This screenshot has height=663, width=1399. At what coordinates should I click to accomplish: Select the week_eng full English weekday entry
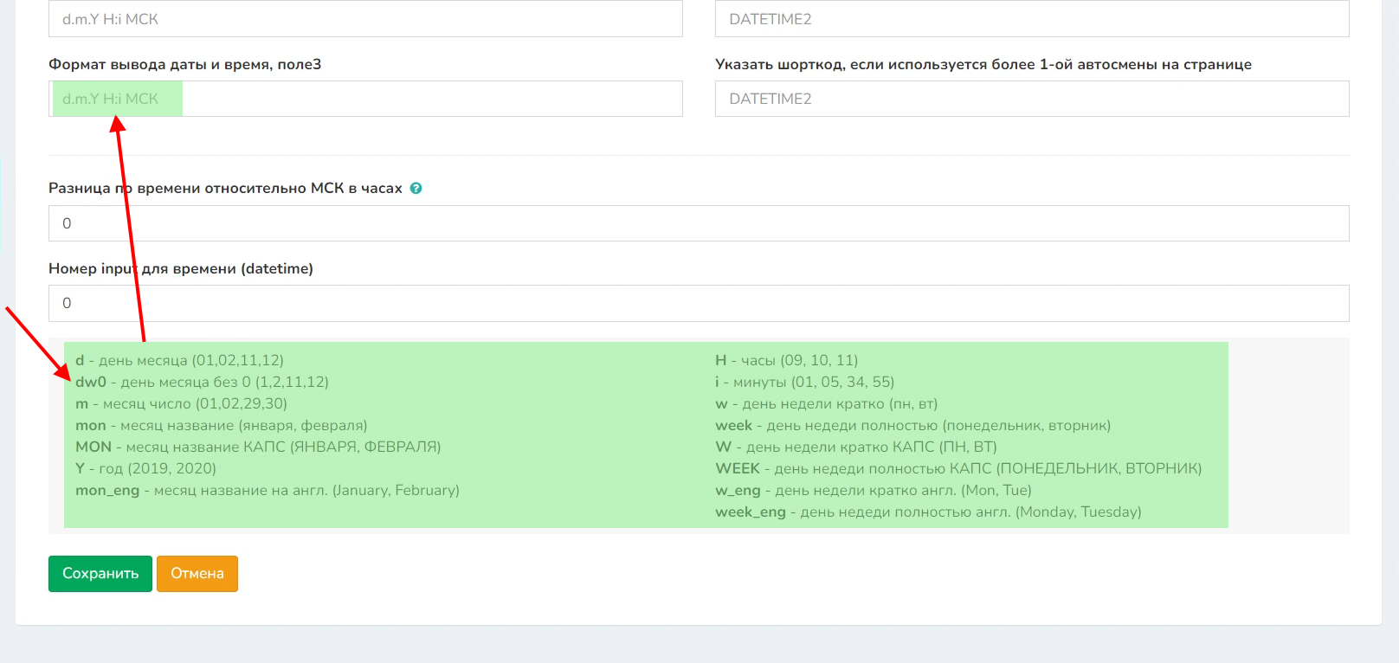927,512
